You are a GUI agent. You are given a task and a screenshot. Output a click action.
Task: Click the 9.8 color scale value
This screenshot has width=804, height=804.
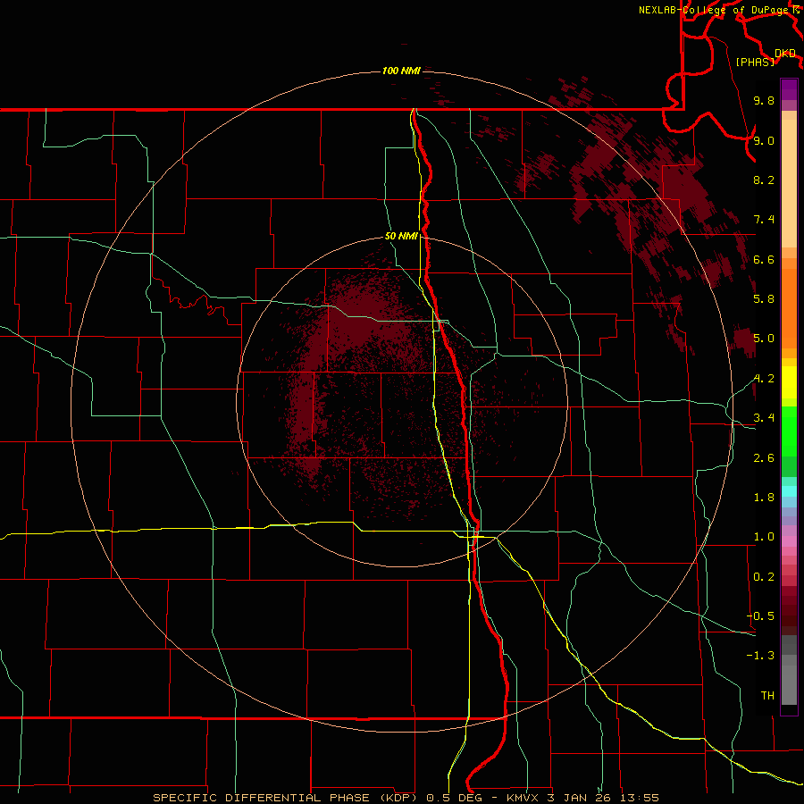click(x=764, y=100)
